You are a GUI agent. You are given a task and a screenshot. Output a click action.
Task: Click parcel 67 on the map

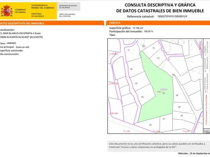136,84
